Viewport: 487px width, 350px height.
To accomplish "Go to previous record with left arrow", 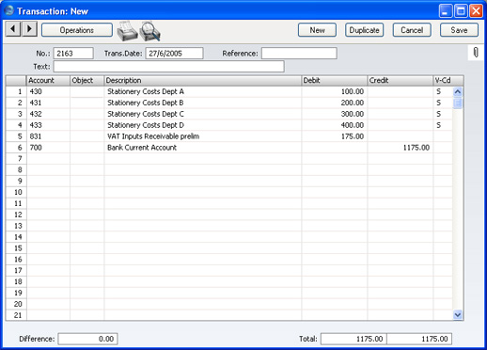I will [13, 29].
